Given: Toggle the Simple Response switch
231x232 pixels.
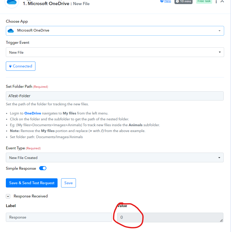Looking at the screenshot, I should [x=43, y=168].
